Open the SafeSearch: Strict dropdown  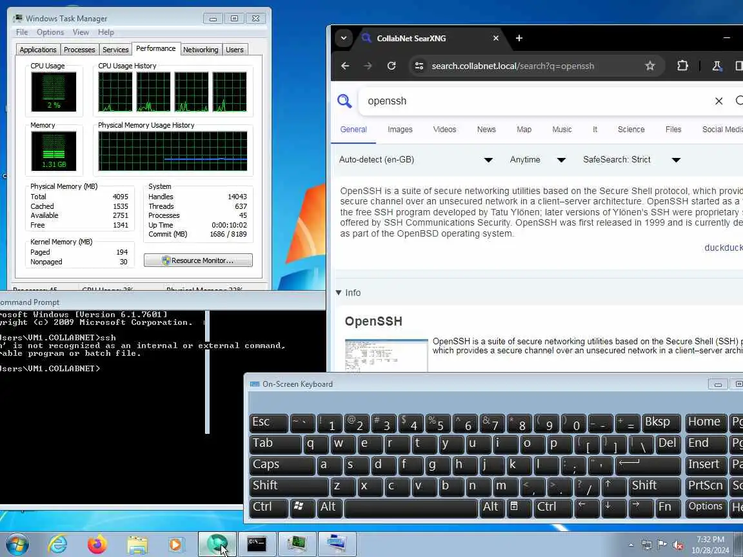click(x=631, y=160)
